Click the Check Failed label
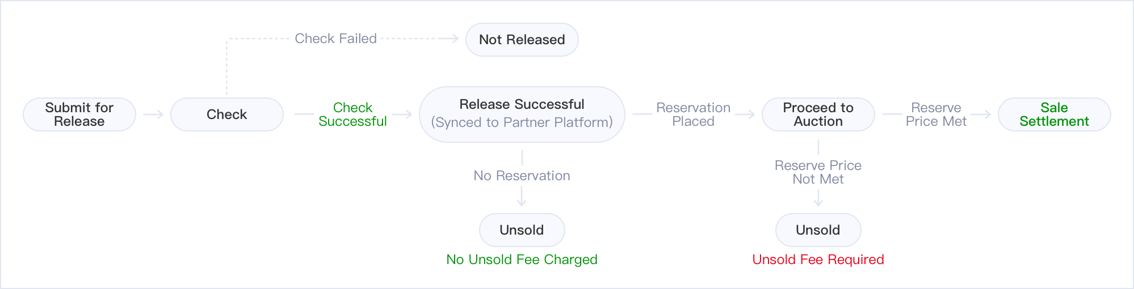Viewport: 1134px width, 289px height. 335,39
